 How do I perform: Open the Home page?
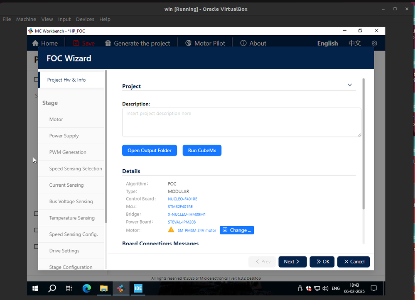coord(45,43)
